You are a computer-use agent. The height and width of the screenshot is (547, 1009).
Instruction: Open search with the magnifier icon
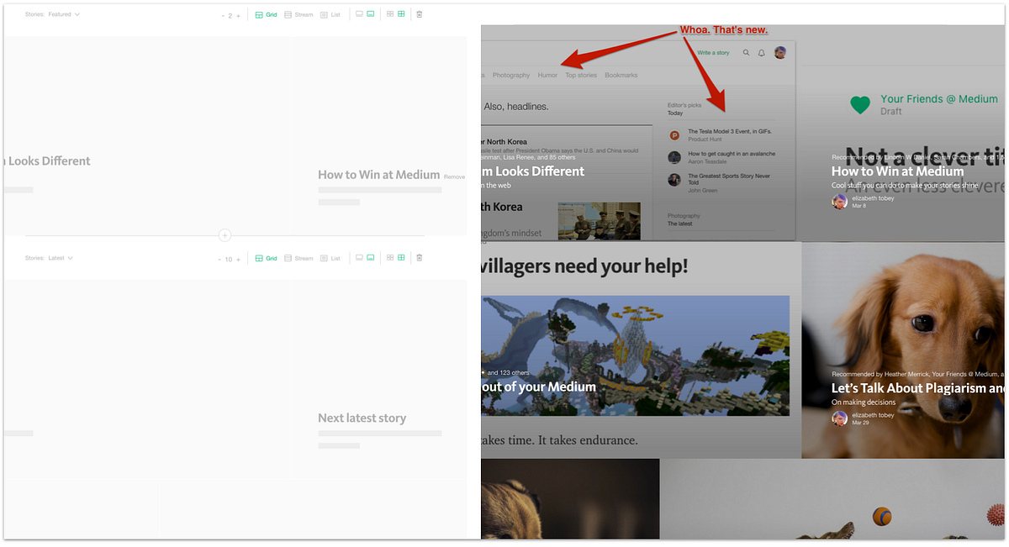pyautogui.click(x=746, y=53)
